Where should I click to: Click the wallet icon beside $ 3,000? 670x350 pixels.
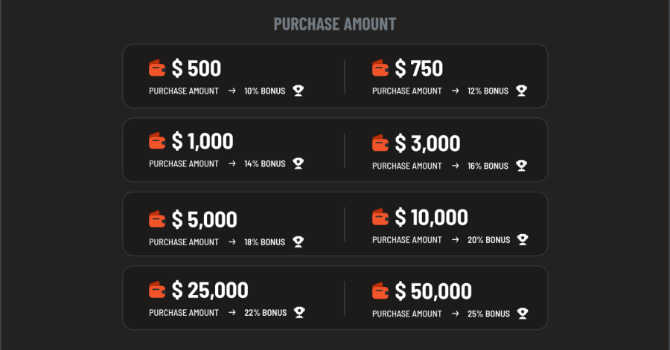click(380, 143)
